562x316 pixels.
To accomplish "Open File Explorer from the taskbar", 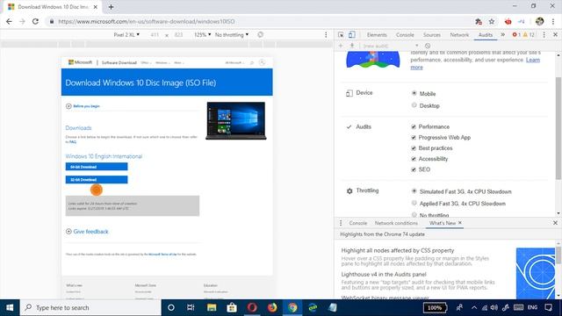I will pos(212,307).
